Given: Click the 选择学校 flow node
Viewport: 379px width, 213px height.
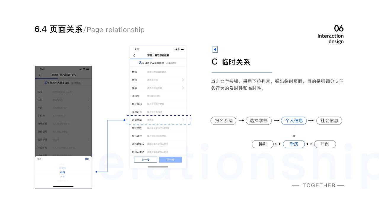Looking at the screenshot, I should (258, 120).
